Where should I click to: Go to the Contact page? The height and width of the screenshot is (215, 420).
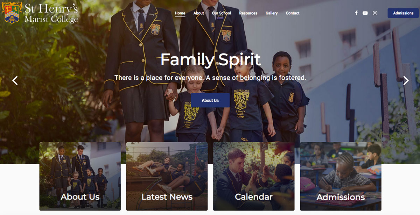(293, 13)
